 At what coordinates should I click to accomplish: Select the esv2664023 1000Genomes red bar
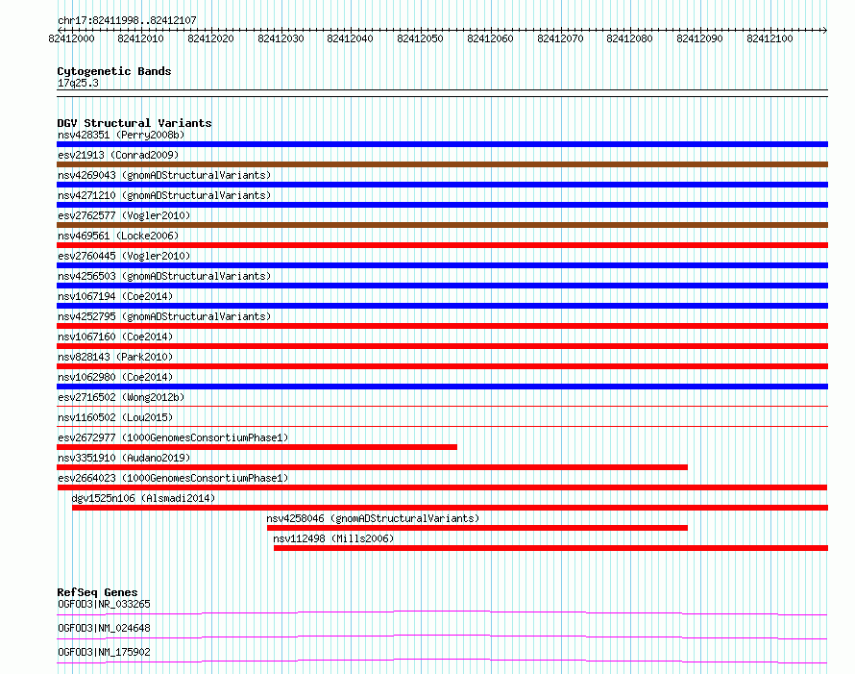(x=442, y=487)
